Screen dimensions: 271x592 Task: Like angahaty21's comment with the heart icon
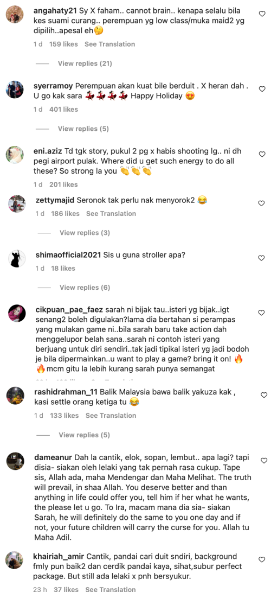click(x=262, y=14)
